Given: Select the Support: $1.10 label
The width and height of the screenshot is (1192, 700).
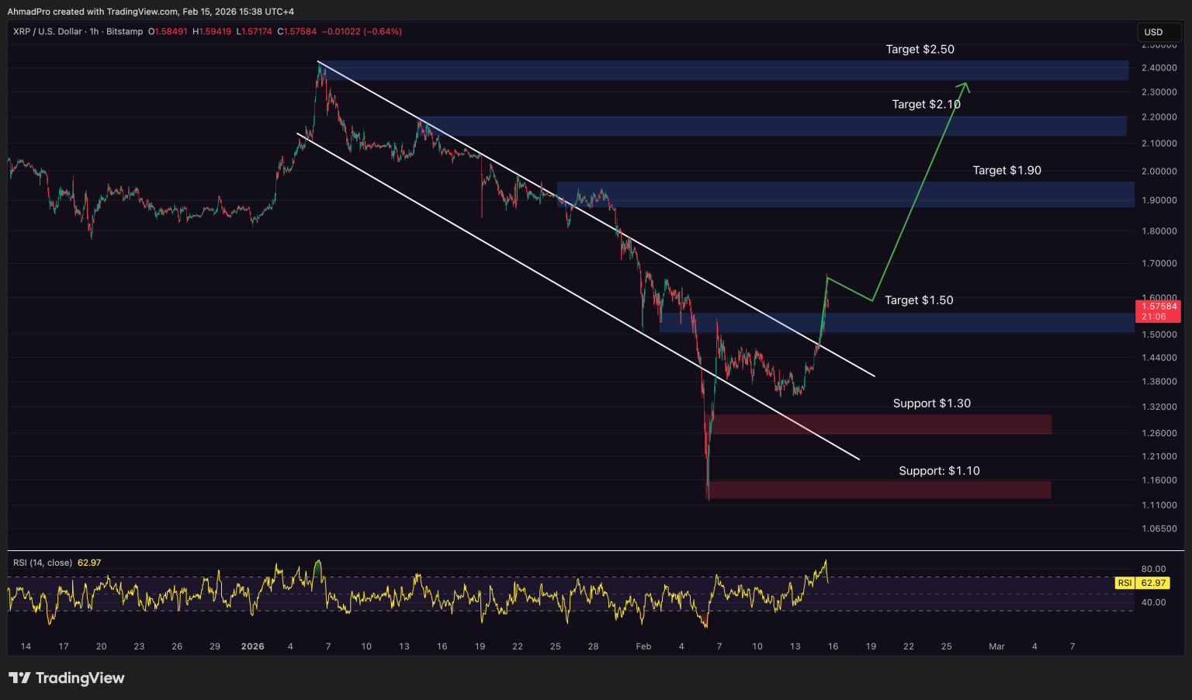Looking at the screenshot, I should pos(939,471).
